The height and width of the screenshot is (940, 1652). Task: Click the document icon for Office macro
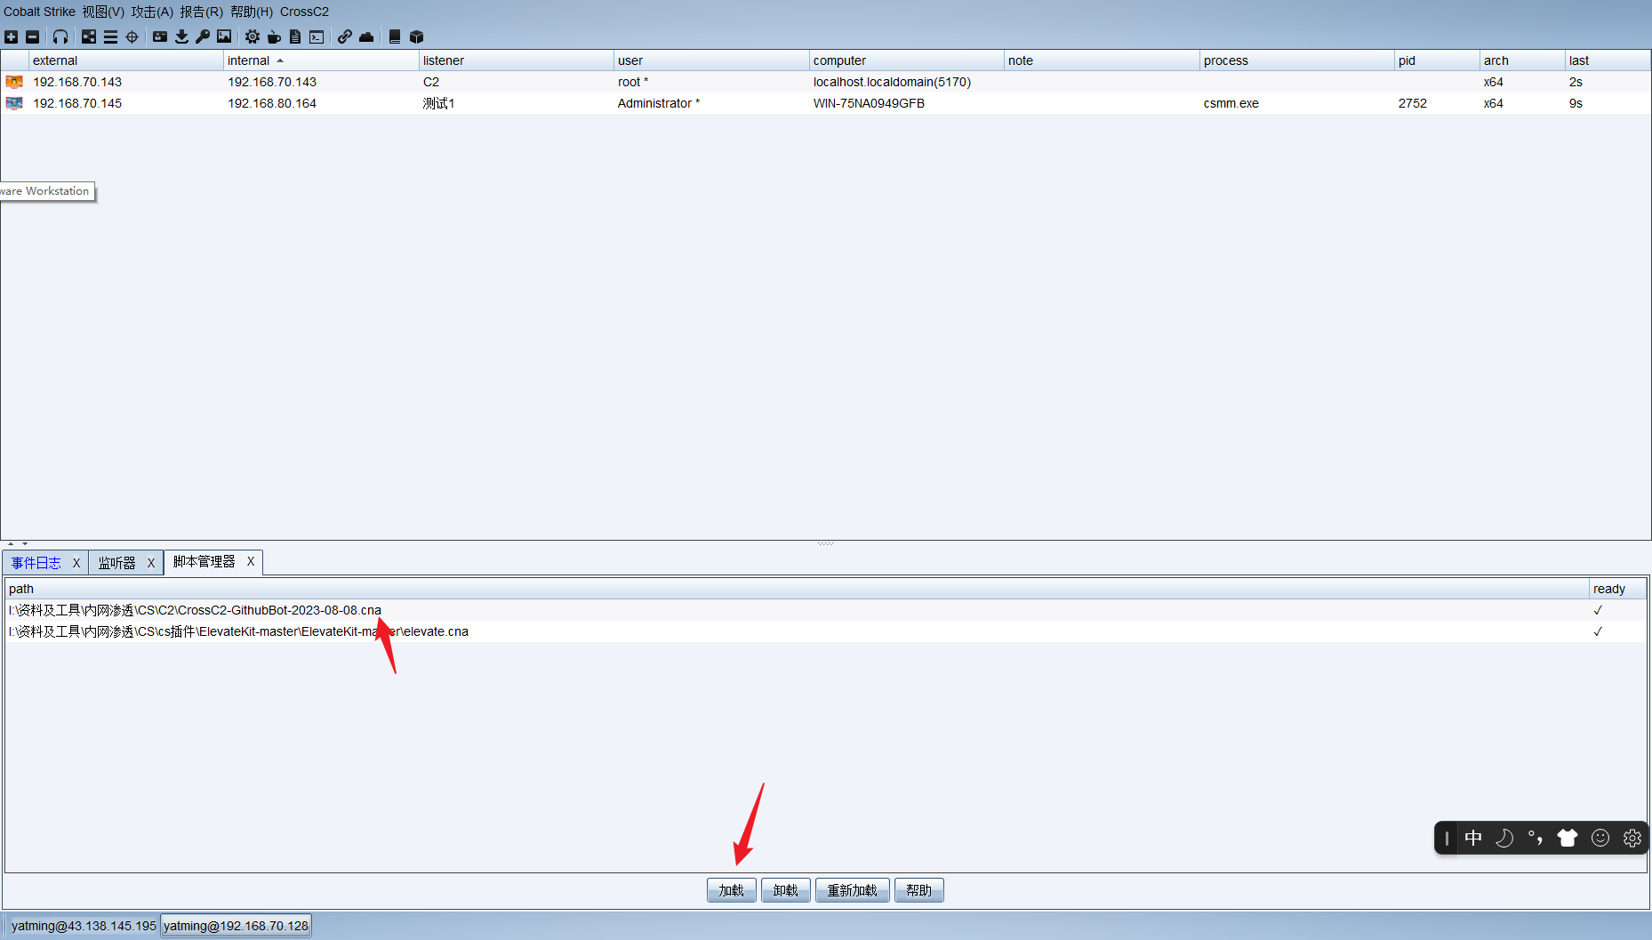coord(295,36)
